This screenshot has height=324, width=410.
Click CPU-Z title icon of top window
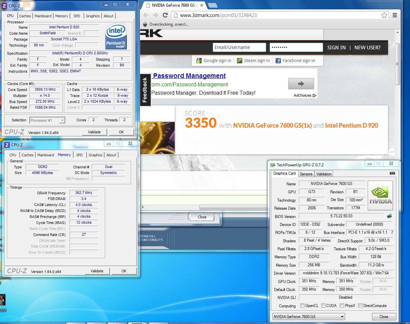point(4,6)
